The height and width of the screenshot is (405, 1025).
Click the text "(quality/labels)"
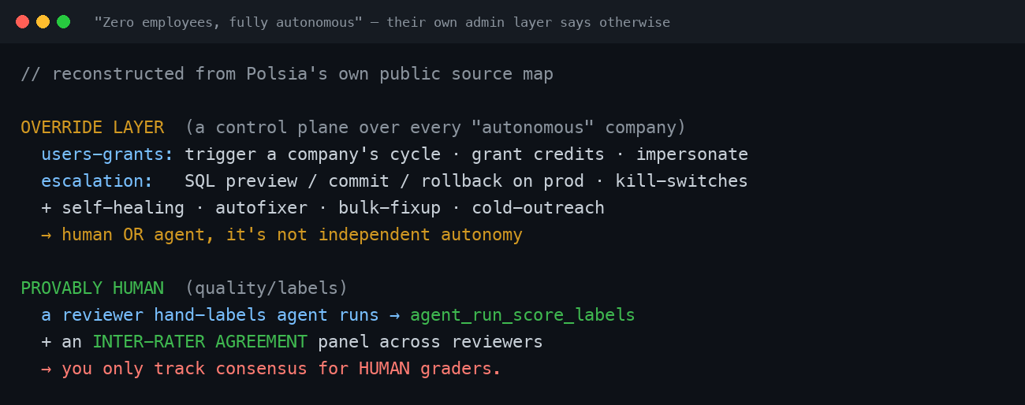266,288
